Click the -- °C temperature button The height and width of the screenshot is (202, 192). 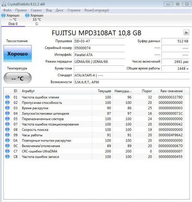click(x=18, y=78)
